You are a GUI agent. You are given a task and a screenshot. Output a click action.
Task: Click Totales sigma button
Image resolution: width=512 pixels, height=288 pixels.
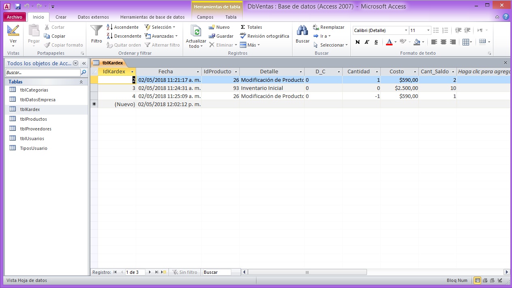click(251, 27)
